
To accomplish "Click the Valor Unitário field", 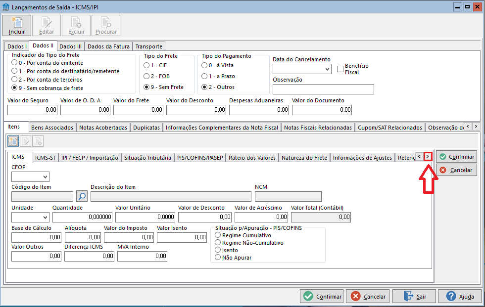I will point(145,217).
